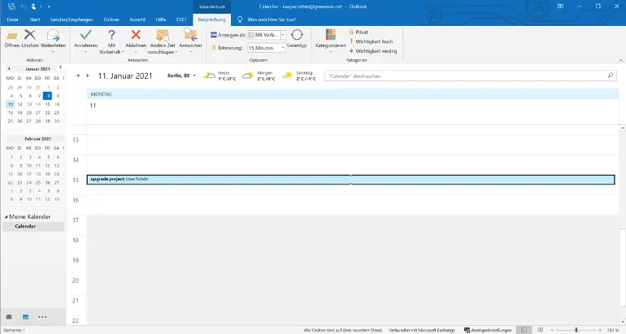Image resolution: width=626 pixels, height=334 pixels.
Task: Delete the meeting with Löschen
Action: (x=30, y=36)
